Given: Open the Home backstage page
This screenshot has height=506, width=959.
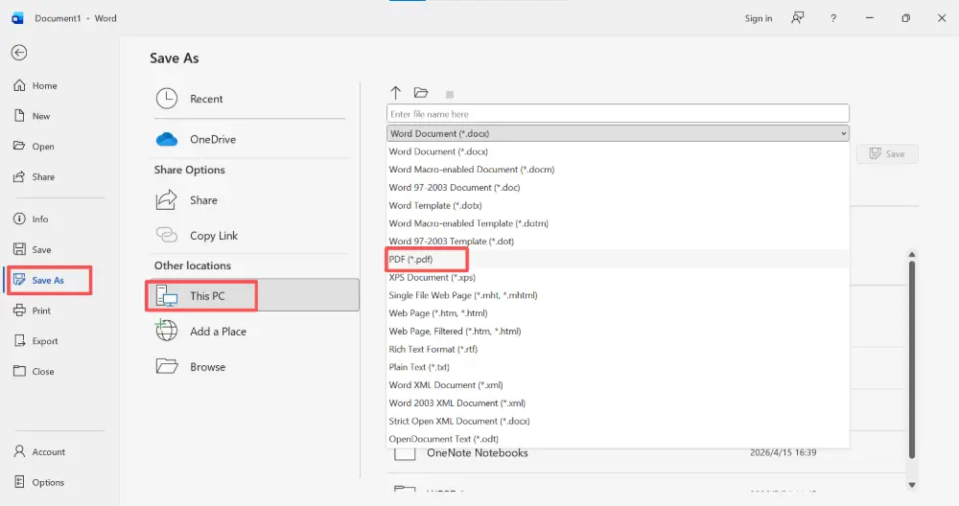Looking at the screenshot, I should point(36,85).
